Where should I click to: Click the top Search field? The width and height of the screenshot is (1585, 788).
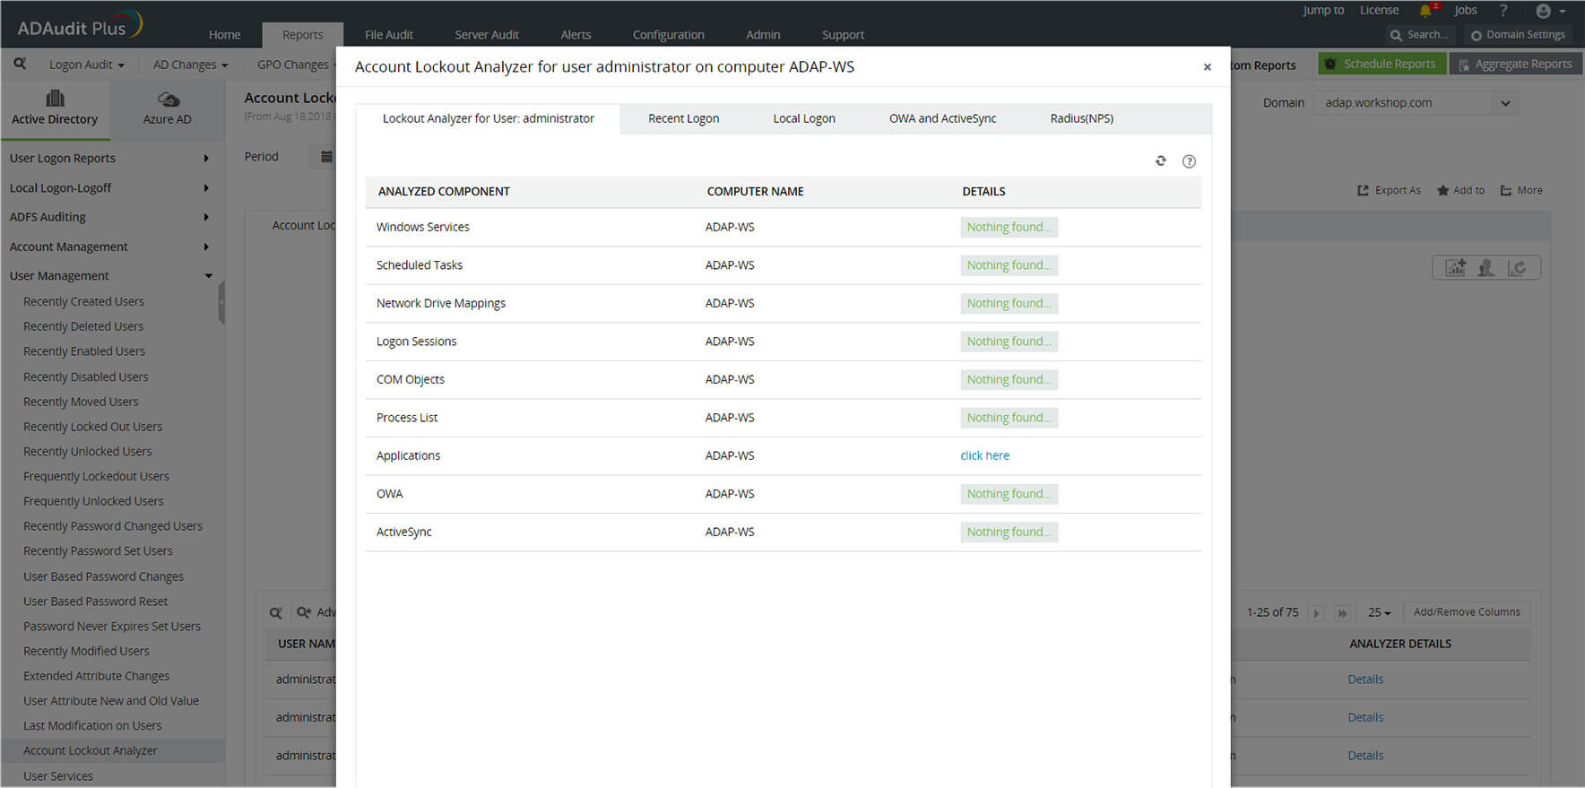pos(1419,35)
